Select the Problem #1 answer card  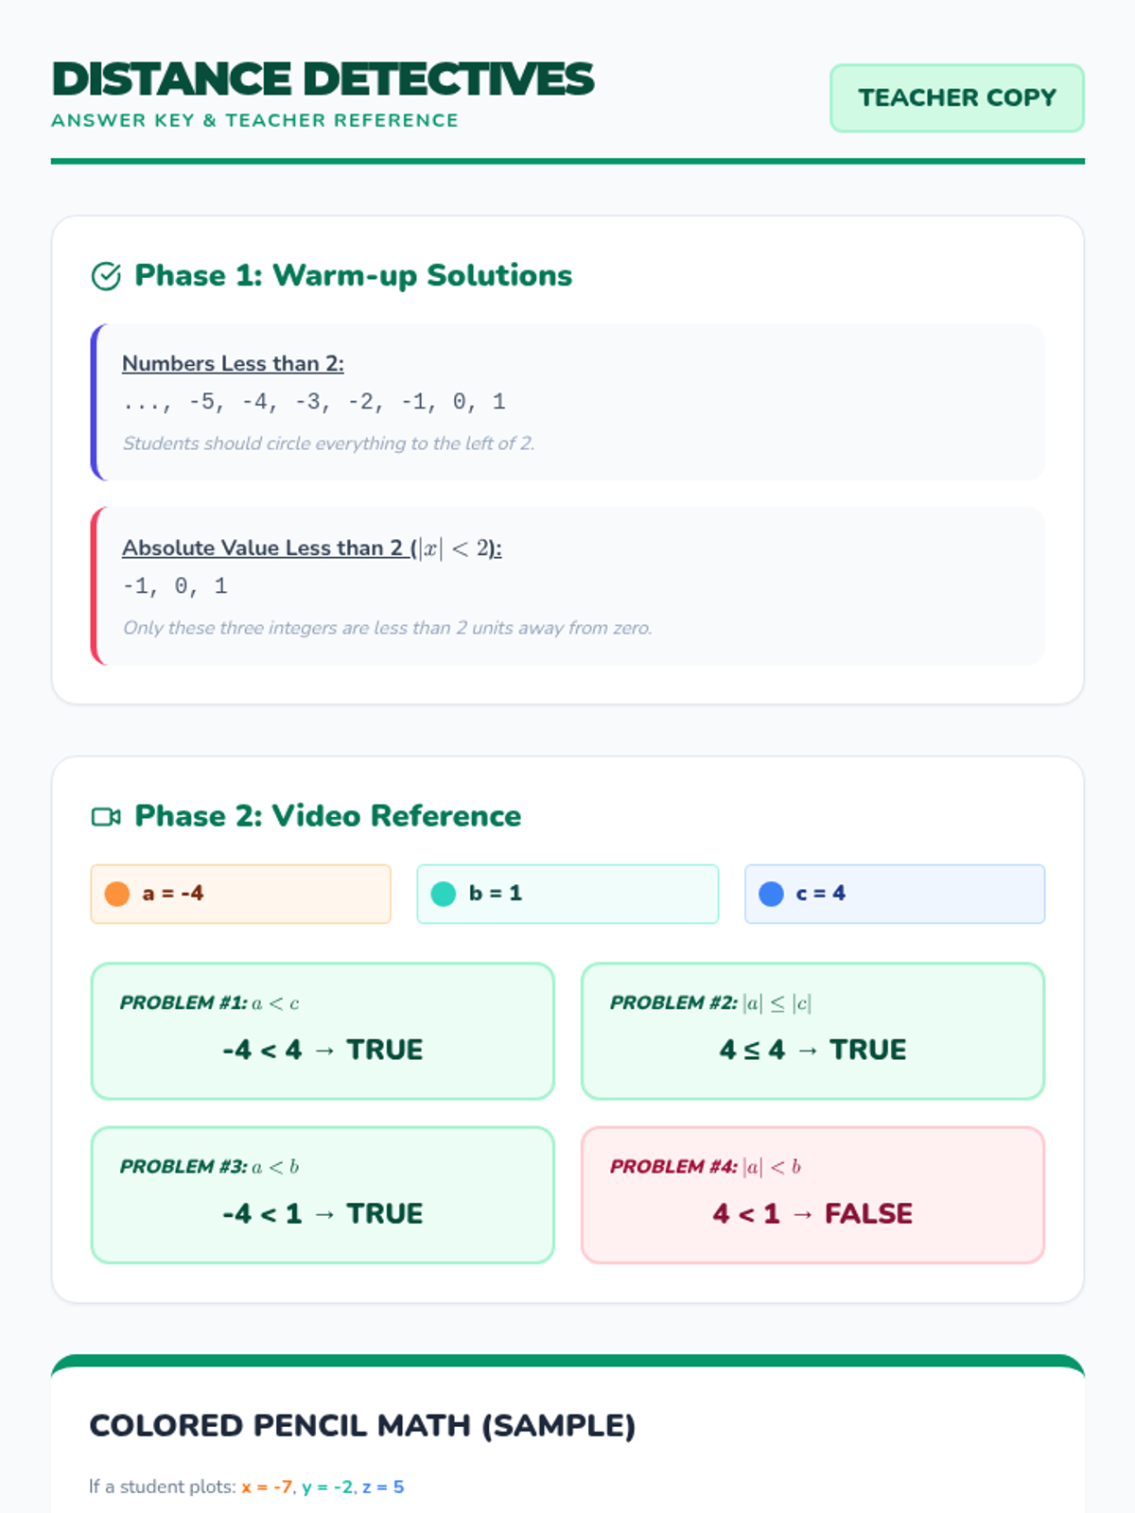323,1031
